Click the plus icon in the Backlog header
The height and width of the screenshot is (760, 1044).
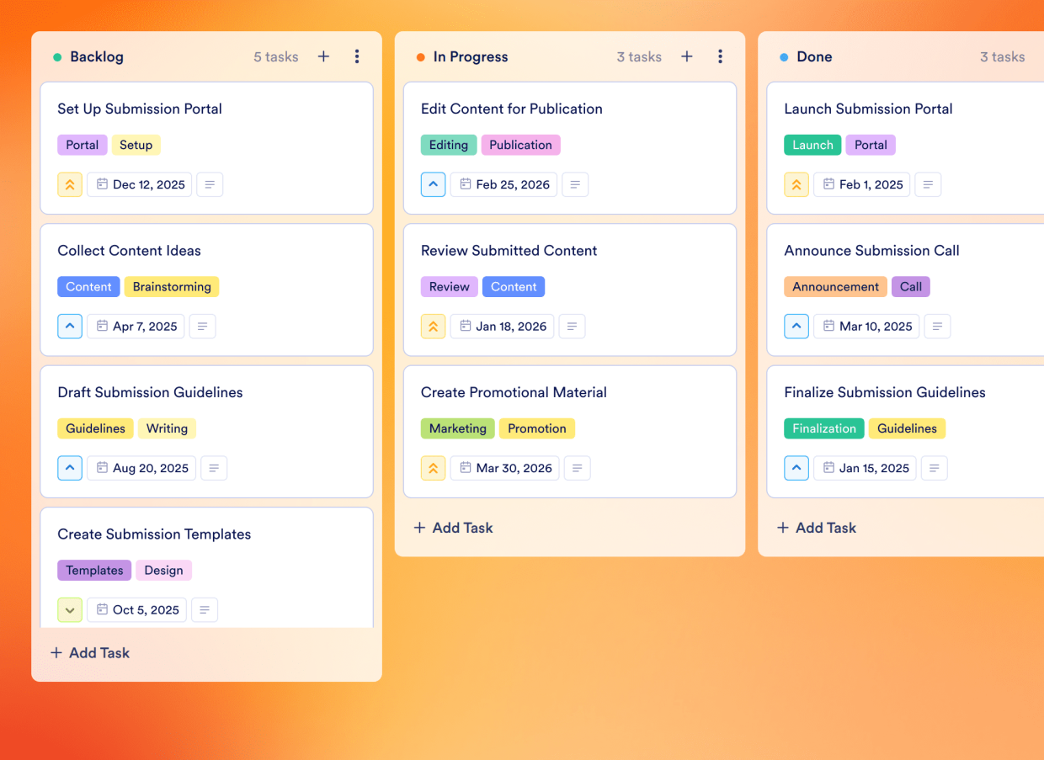pos(323,56)
